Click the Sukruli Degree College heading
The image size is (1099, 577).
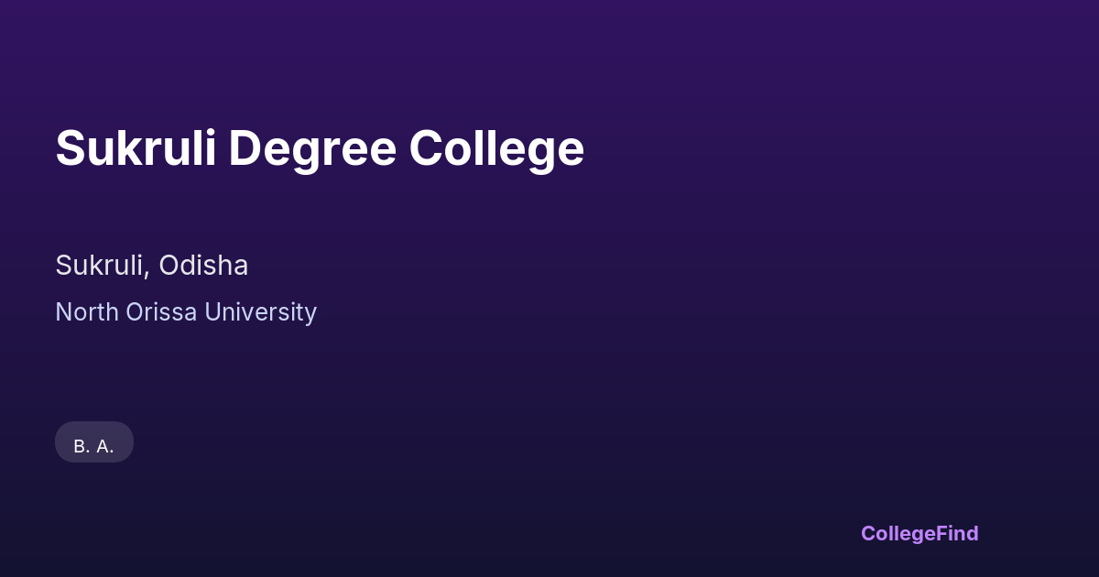pos(320,148)
